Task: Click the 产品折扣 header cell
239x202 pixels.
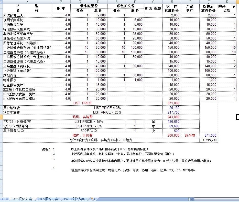Action: [190, 8]
